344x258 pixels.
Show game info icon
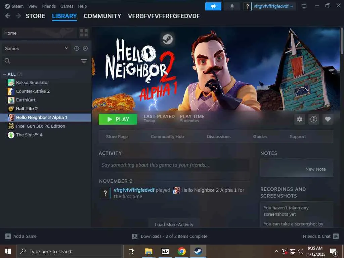[x=314, y=119]
